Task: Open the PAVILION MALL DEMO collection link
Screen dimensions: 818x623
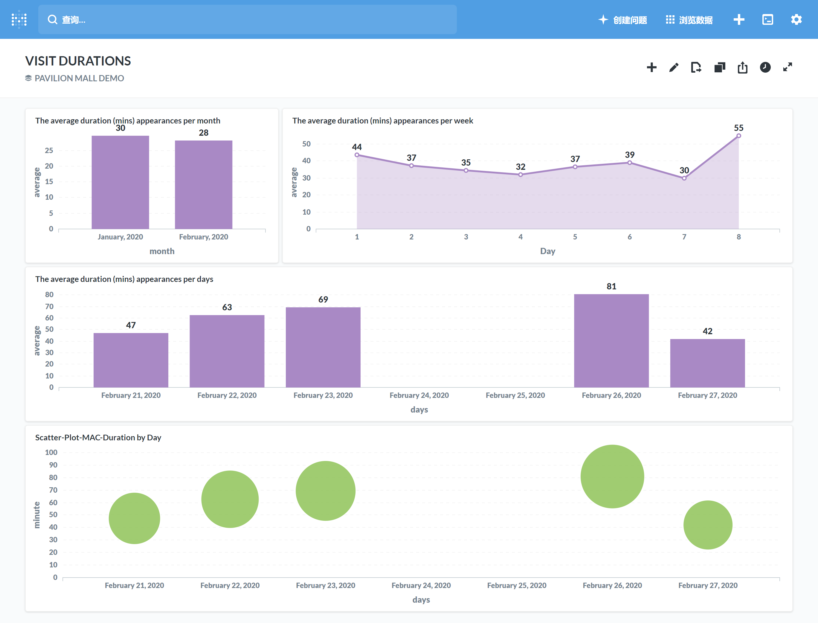Action: [x=79, y=78]
